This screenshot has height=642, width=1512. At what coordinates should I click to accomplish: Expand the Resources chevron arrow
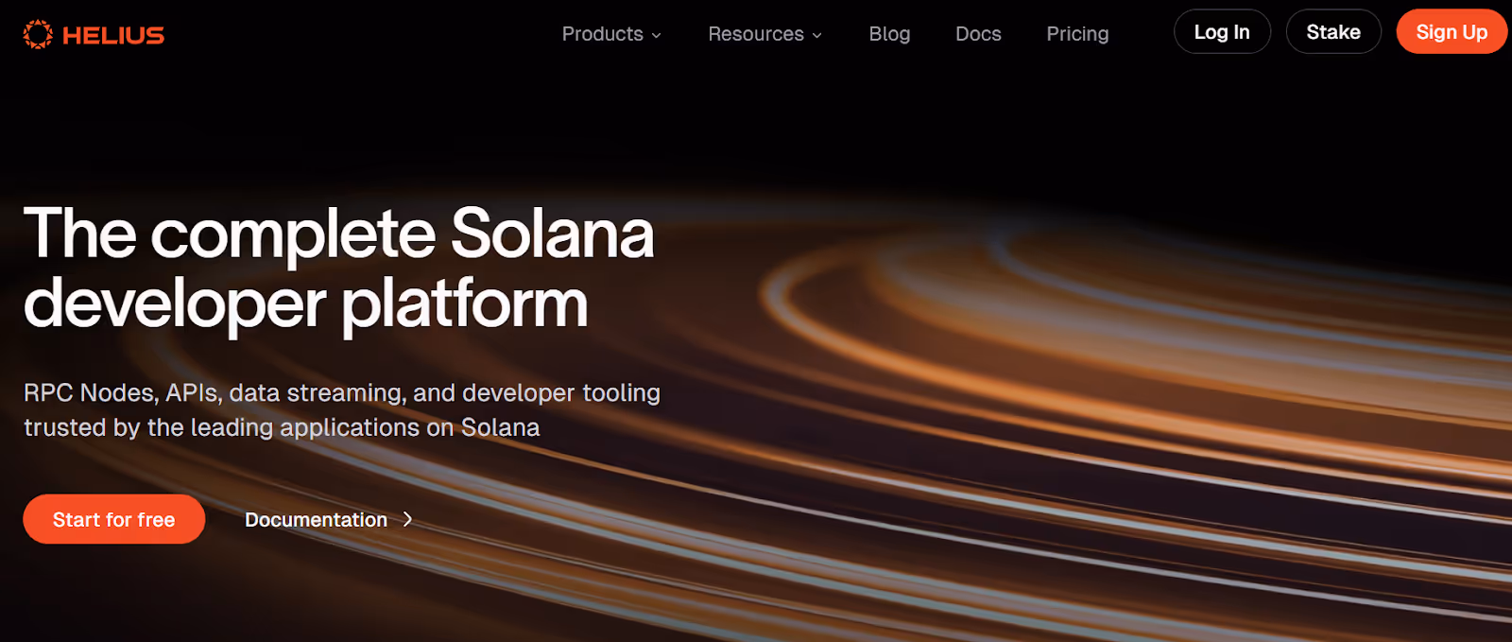[817, 35]
